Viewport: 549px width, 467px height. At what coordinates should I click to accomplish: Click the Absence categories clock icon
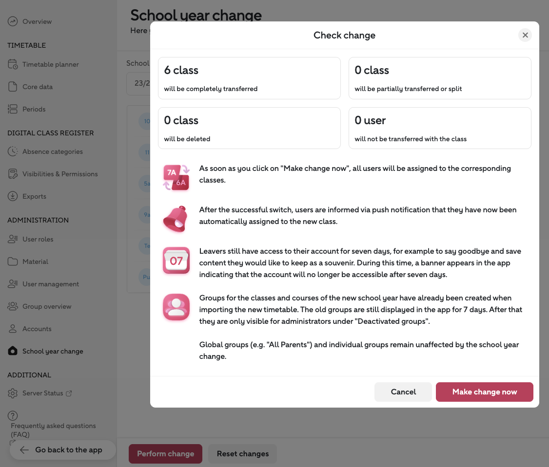(x=13, y=151)
